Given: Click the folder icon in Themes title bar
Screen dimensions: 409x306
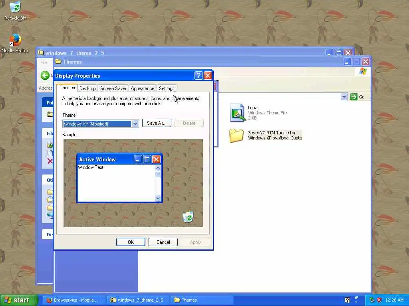Looking at the screenshot, I should [x=58, y=62].
